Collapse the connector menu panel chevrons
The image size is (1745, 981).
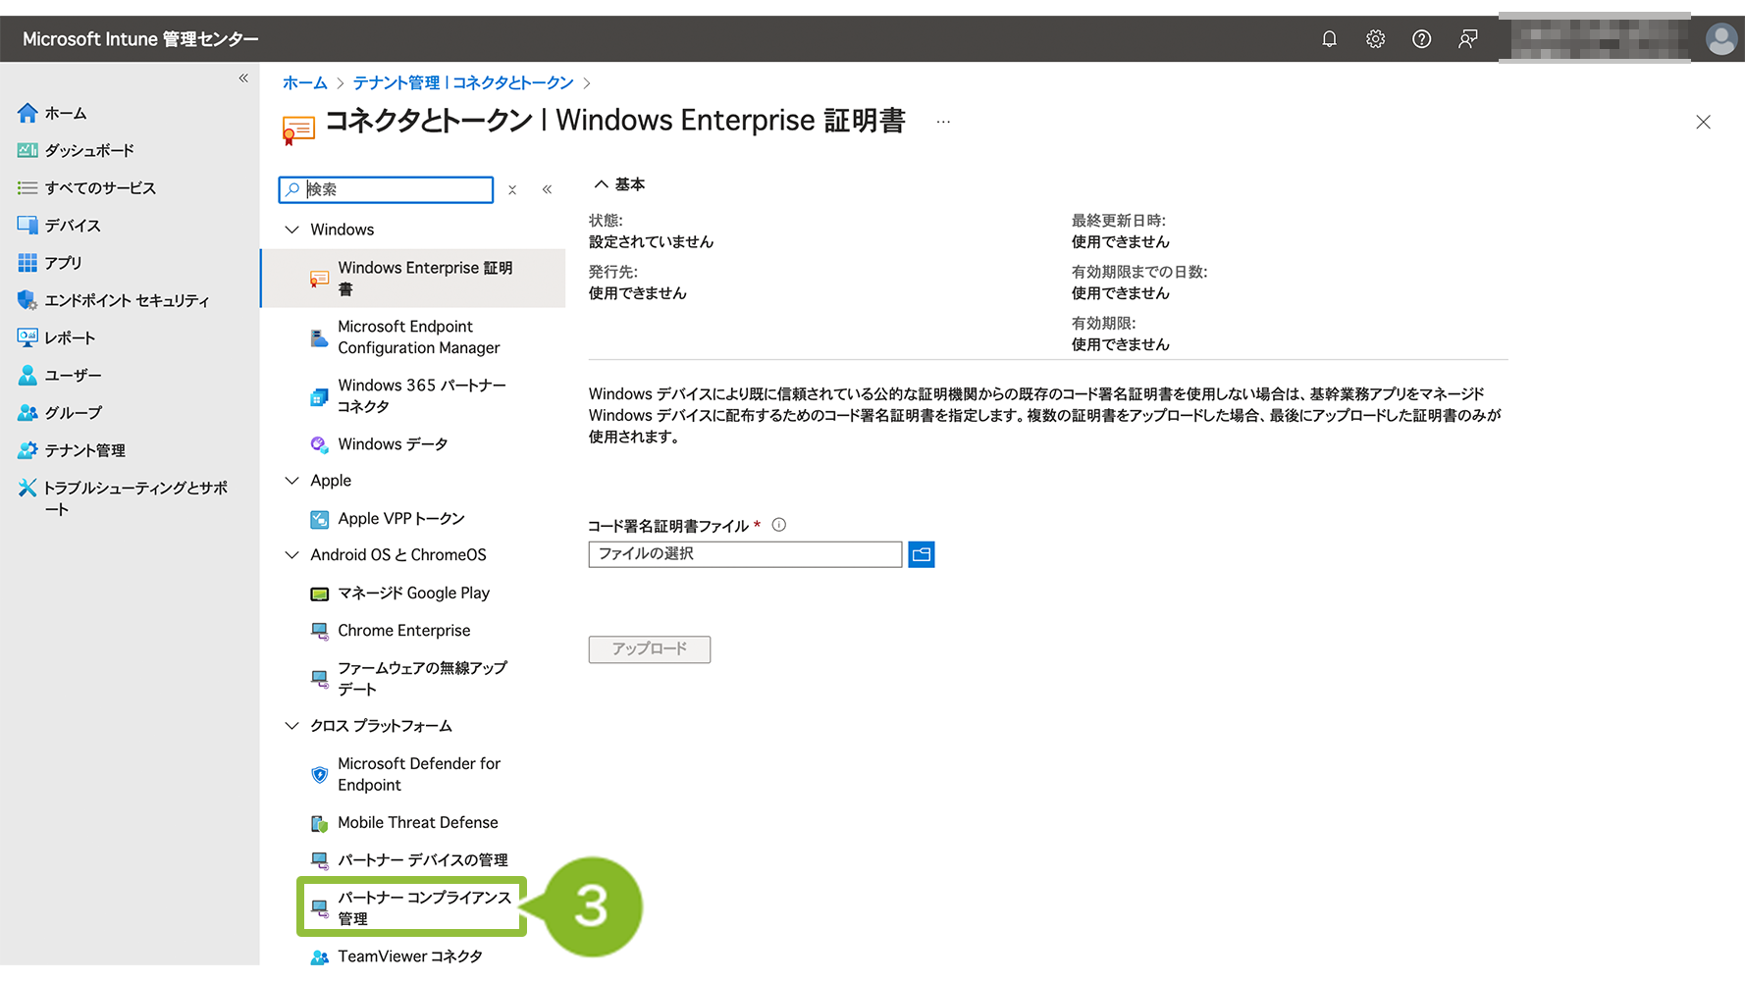coord(547,189)
